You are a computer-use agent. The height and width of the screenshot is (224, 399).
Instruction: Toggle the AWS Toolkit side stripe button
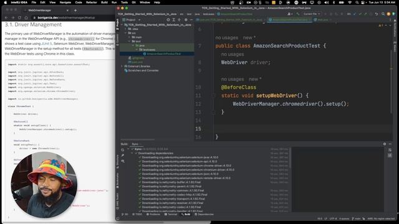pos(117,201)
